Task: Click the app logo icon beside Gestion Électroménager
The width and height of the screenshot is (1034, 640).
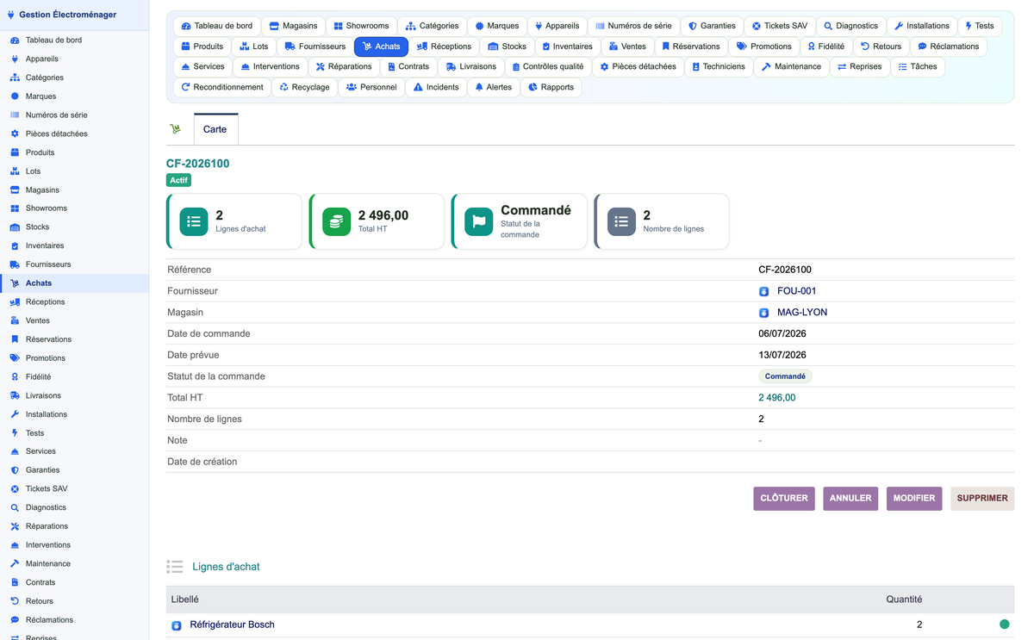Action: click(10, 15)
